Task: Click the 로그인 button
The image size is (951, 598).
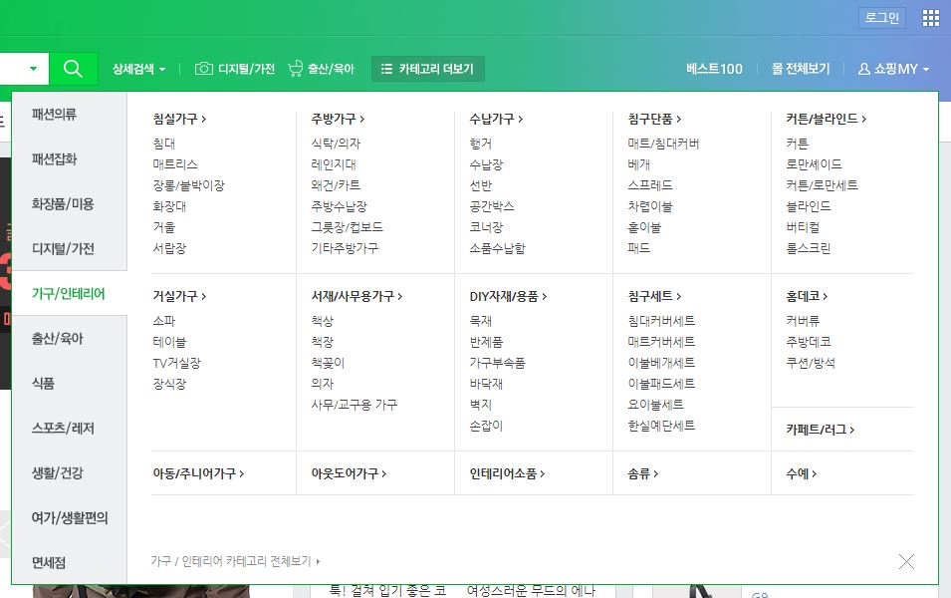Action: coord(882,18)
